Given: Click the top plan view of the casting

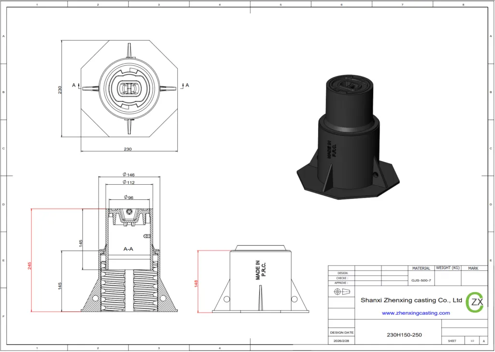Looking at the screenshot, I should [x=128, y=89].
